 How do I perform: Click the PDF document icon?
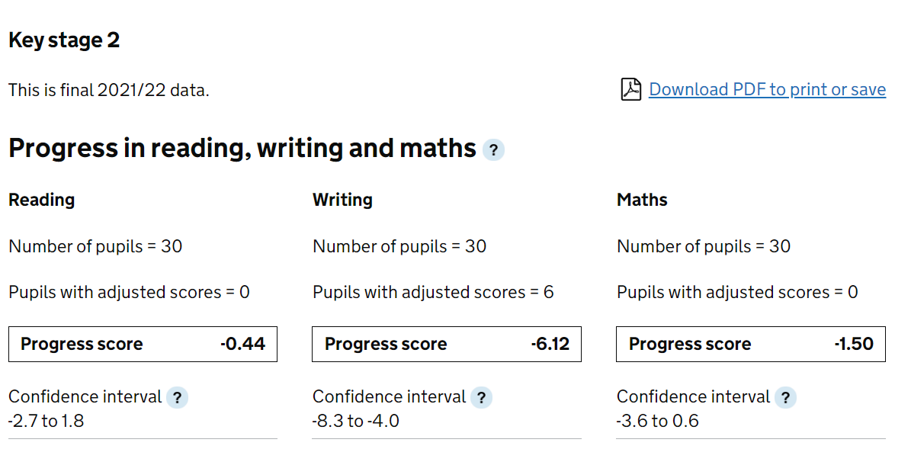[631, 89]
